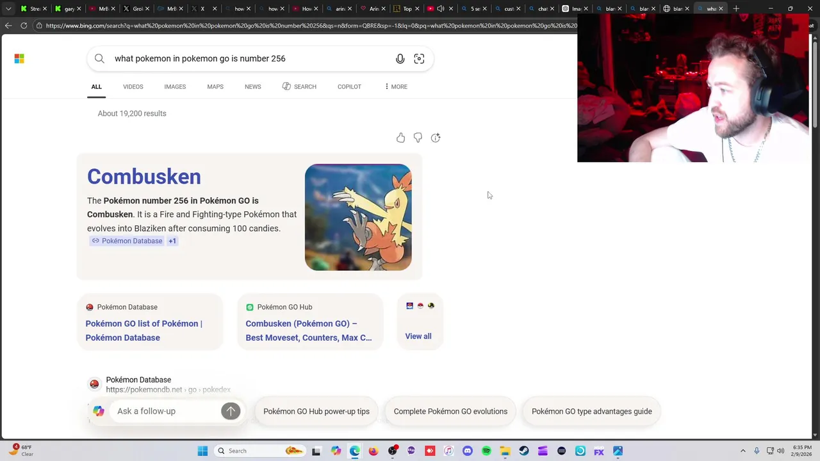The height and width of the screenshot is (461, 820).
Task: Open Apple Music taskbar icon
Action: [448, 451]
